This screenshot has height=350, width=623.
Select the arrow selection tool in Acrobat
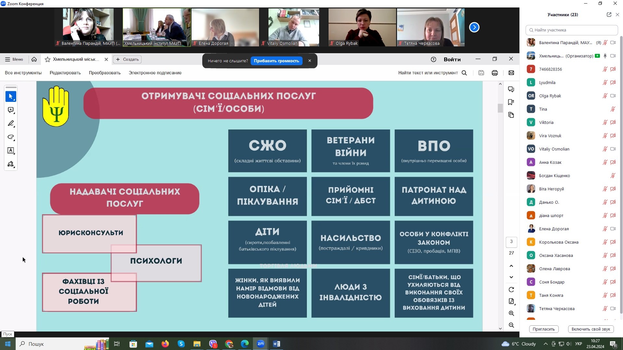(11, 96)
